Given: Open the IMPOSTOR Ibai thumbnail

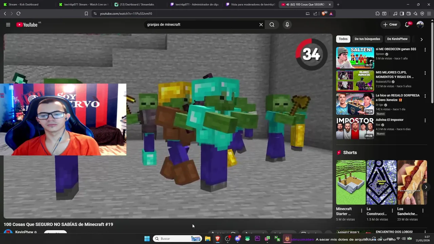Looking at the screenshot, I should coord(355,128).
